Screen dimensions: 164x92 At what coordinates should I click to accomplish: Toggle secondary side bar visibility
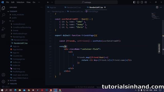142,2
